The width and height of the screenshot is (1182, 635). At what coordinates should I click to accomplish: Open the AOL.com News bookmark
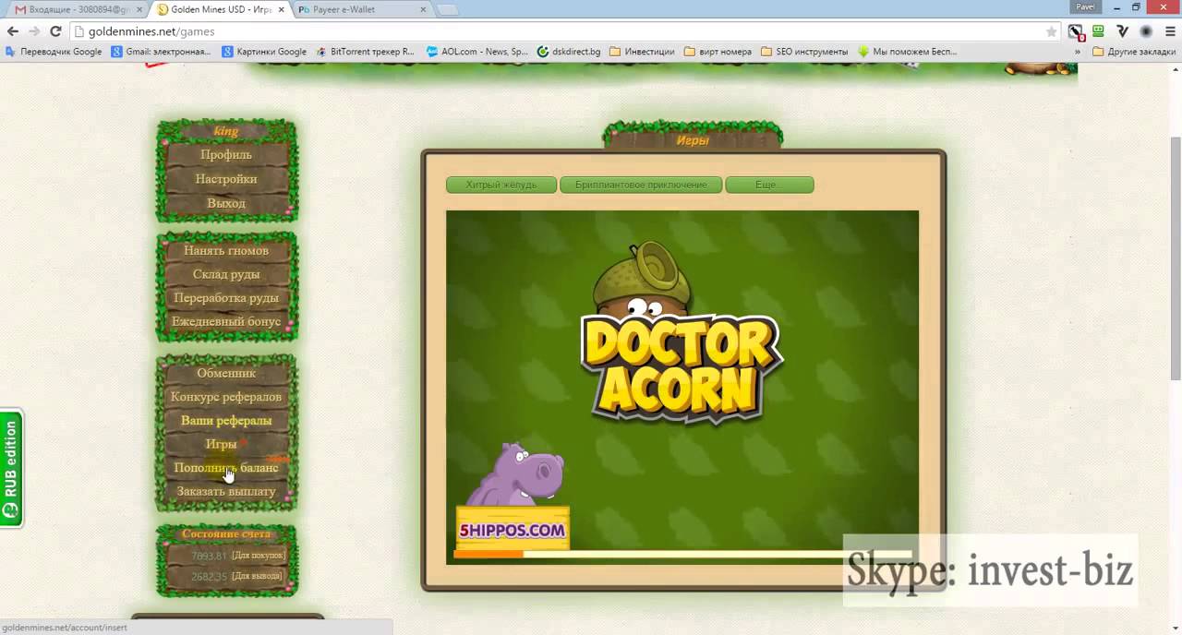click(477, 52)
